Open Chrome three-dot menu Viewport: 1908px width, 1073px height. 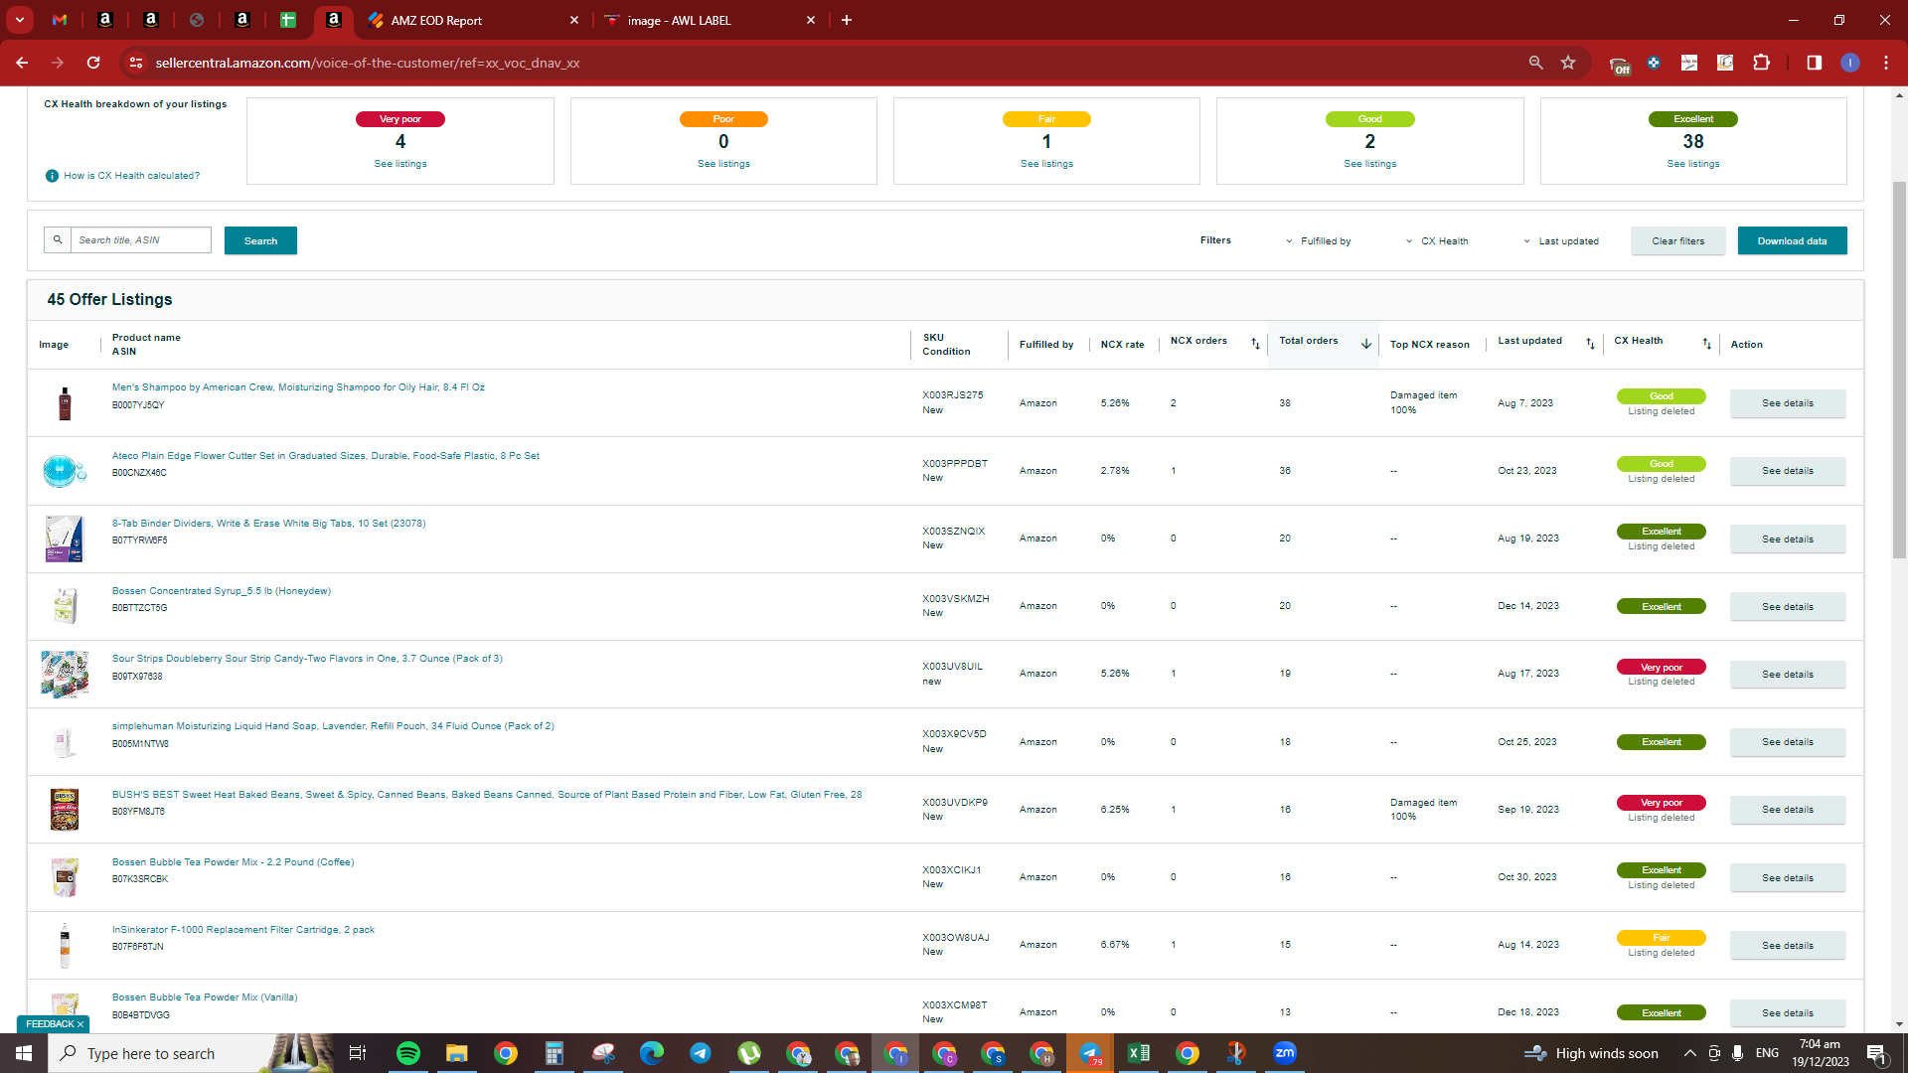(1886, 63)
